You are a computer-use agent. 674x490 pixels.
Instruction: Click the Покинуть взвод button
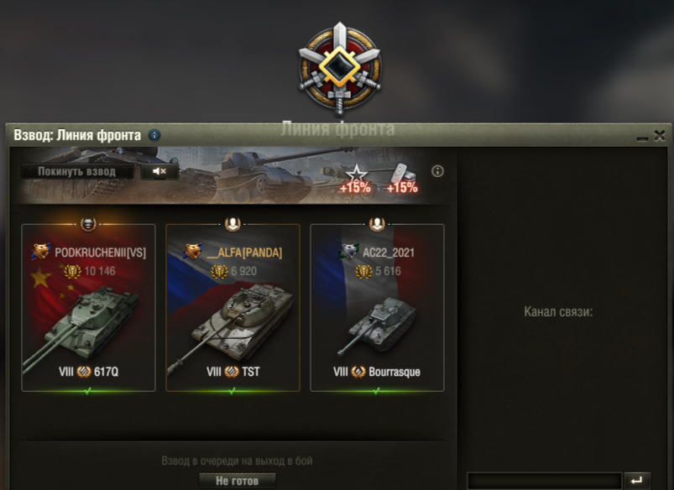[x=77, y=171]
